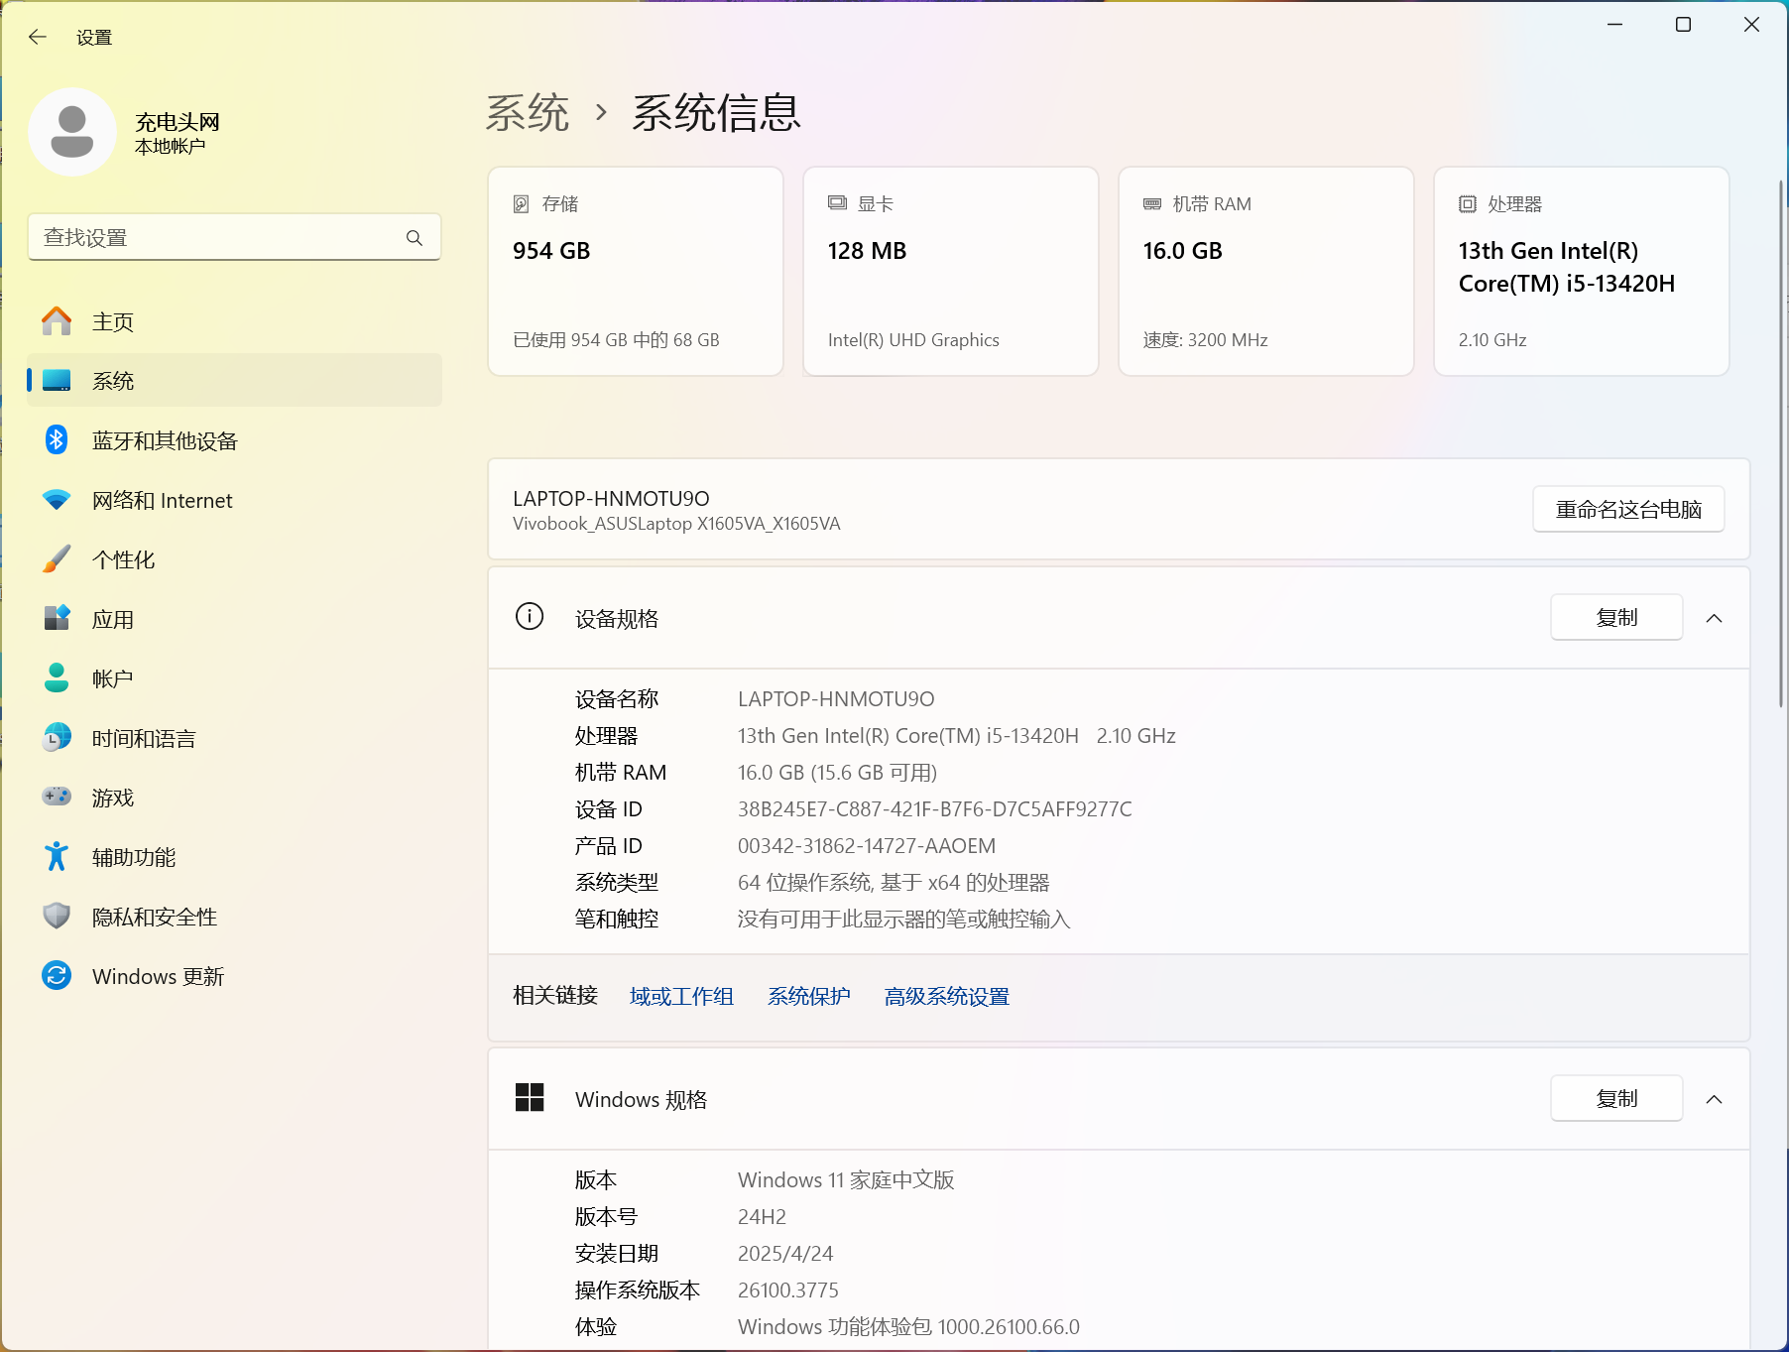Open the 主页 menu item
The width and height of the screenshot is (1789, 1352).
(x=234, y=321)
